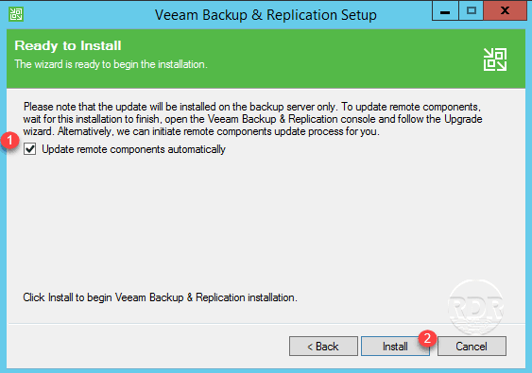Image resolution: width=532 pixels, height=373 pixels.
Task: Click the paragraph about updating remote components
Action: 252,119
